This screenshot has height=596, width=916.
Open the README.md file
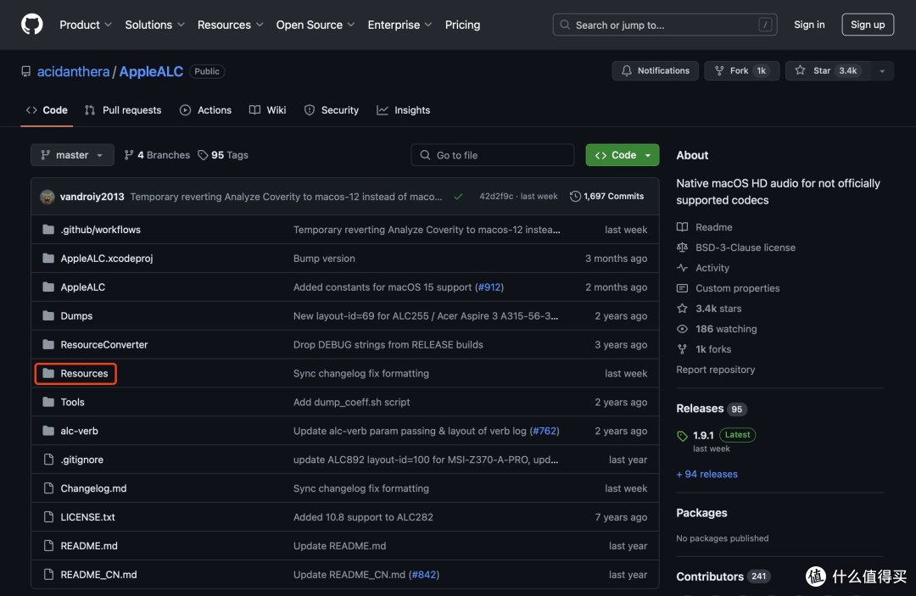pos(89,546)
